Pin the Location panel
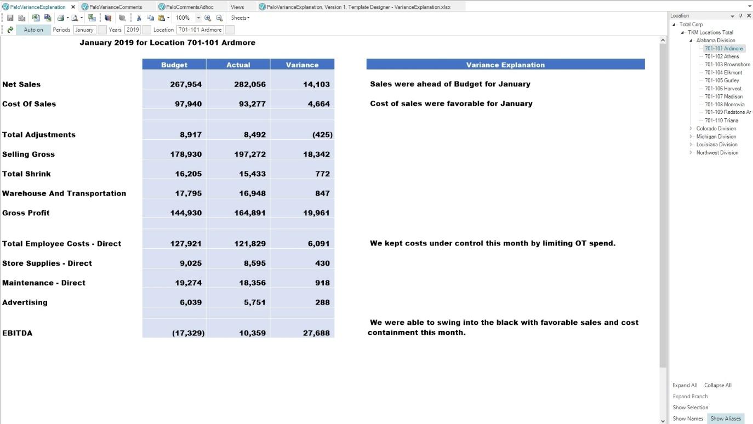The image size is (753, 424). [741, 16]
